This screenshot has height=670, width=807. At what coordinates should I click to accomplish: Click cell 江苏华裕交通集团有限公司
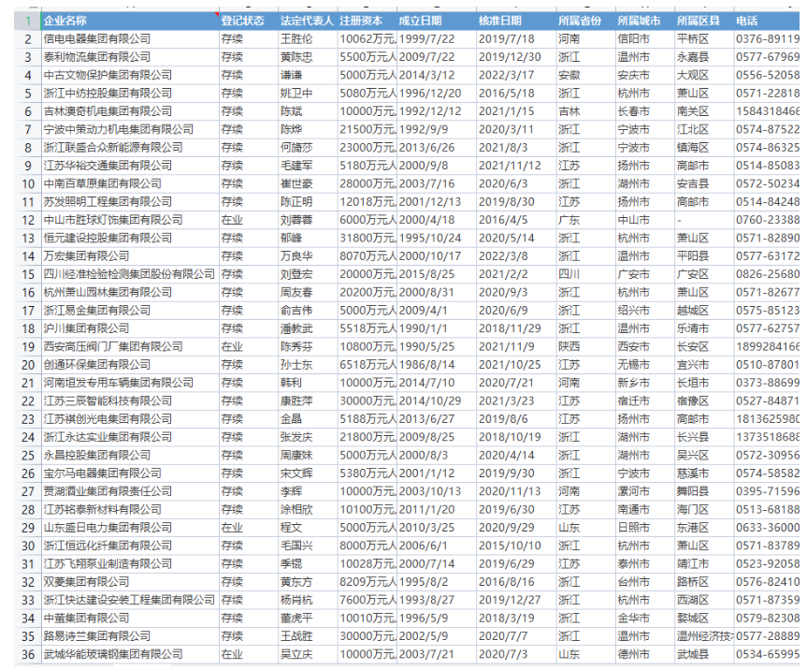coord(130,166)
